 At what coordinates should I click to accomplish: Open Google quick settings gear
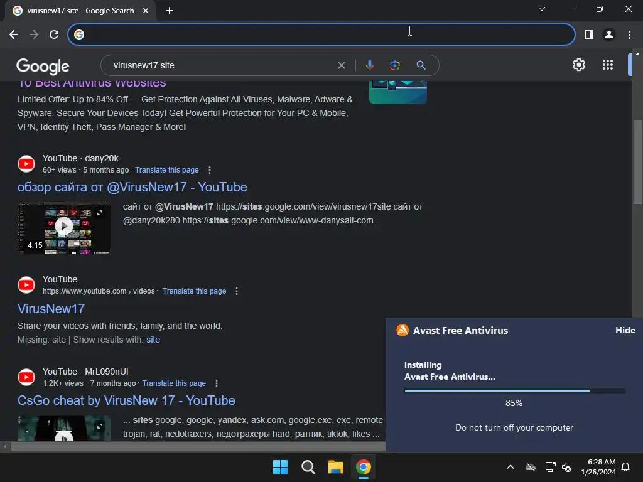point(578,65)
